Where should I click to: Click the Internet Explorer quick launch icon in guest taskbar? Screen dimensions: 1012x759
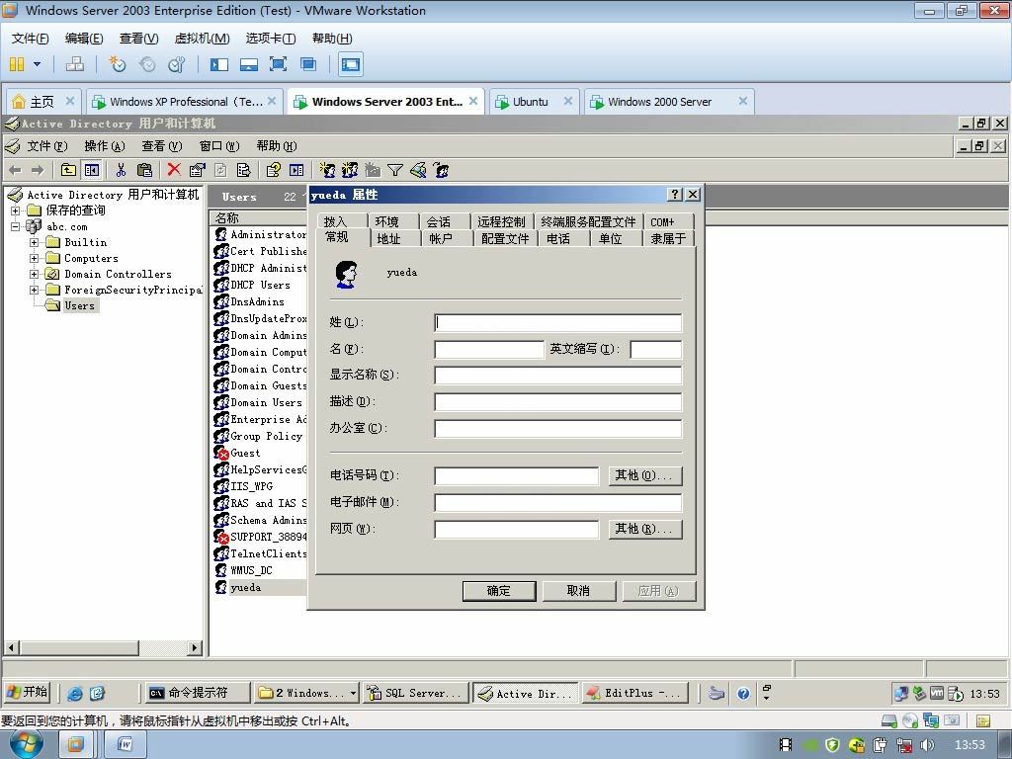pyautogui.click(x=75, y=693)
